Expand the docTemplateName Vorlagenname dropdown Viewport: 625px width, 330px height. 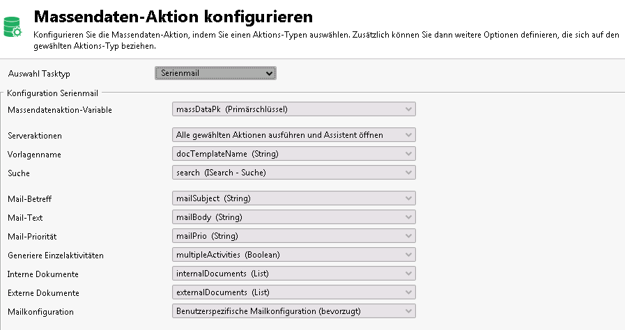click(293, 154)
